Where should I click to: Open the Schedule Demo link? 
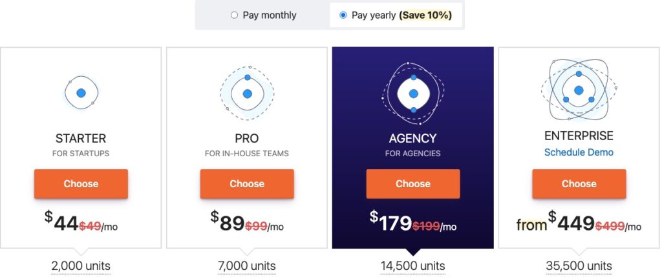tap(579, 152)
